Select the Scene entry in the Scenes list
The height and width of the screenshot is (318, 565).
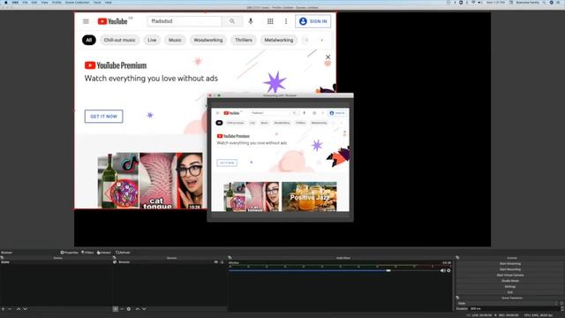[x=56, y=262]
